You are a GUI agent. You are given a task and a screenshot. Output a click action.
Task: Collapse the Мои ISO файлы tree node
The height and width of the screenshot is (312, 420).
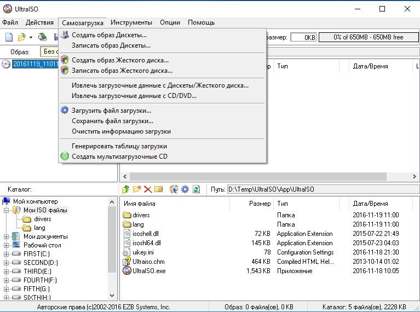coord(6,210)
